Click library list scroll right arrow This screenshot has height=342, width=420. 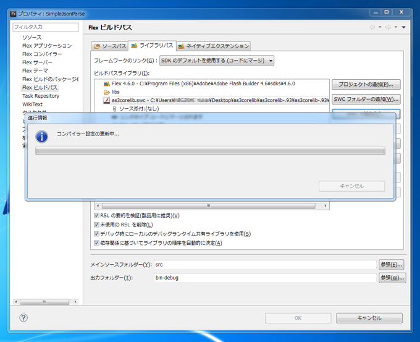[325, 206]
